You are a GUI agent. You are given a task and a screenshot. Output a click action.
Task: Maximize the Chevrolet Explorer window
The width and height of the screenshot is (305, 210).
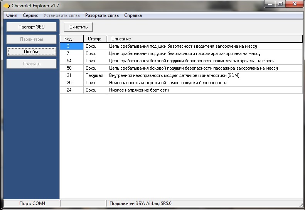tap(280, 4)
